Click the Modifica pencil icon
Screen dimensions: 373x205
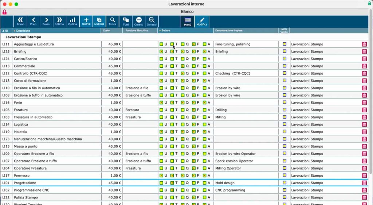[202, 21]
